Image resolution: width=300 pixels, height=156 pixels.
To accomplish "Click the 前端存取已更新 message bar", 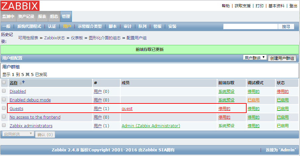I will 150,50.
